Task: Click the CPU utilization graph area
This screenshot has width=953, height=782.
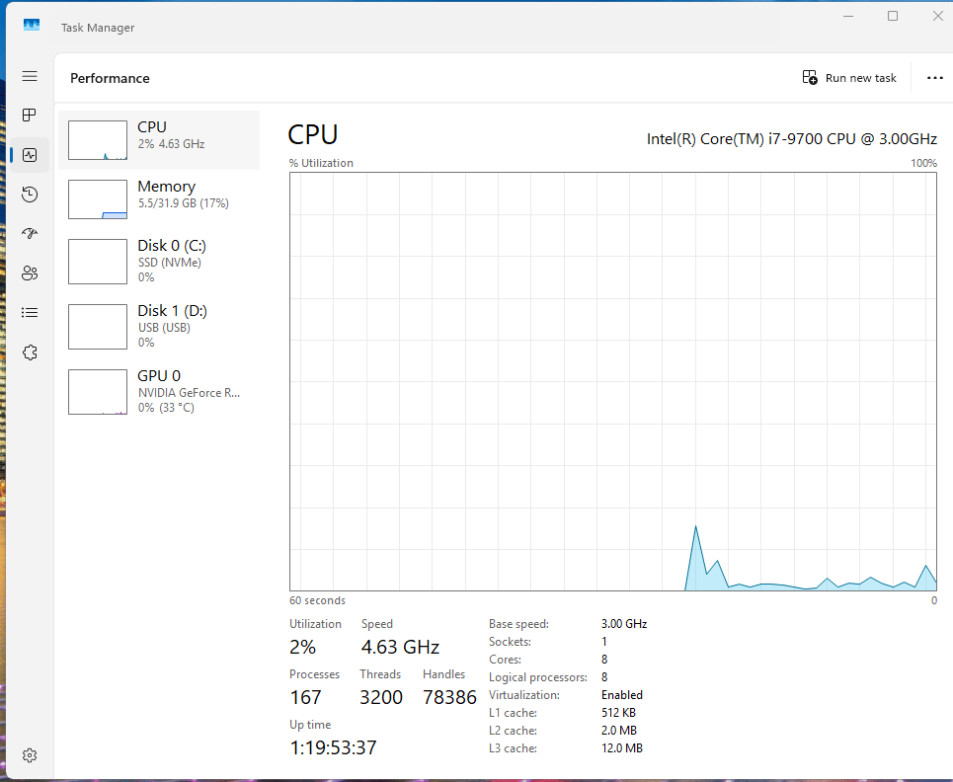Action: 612,381
